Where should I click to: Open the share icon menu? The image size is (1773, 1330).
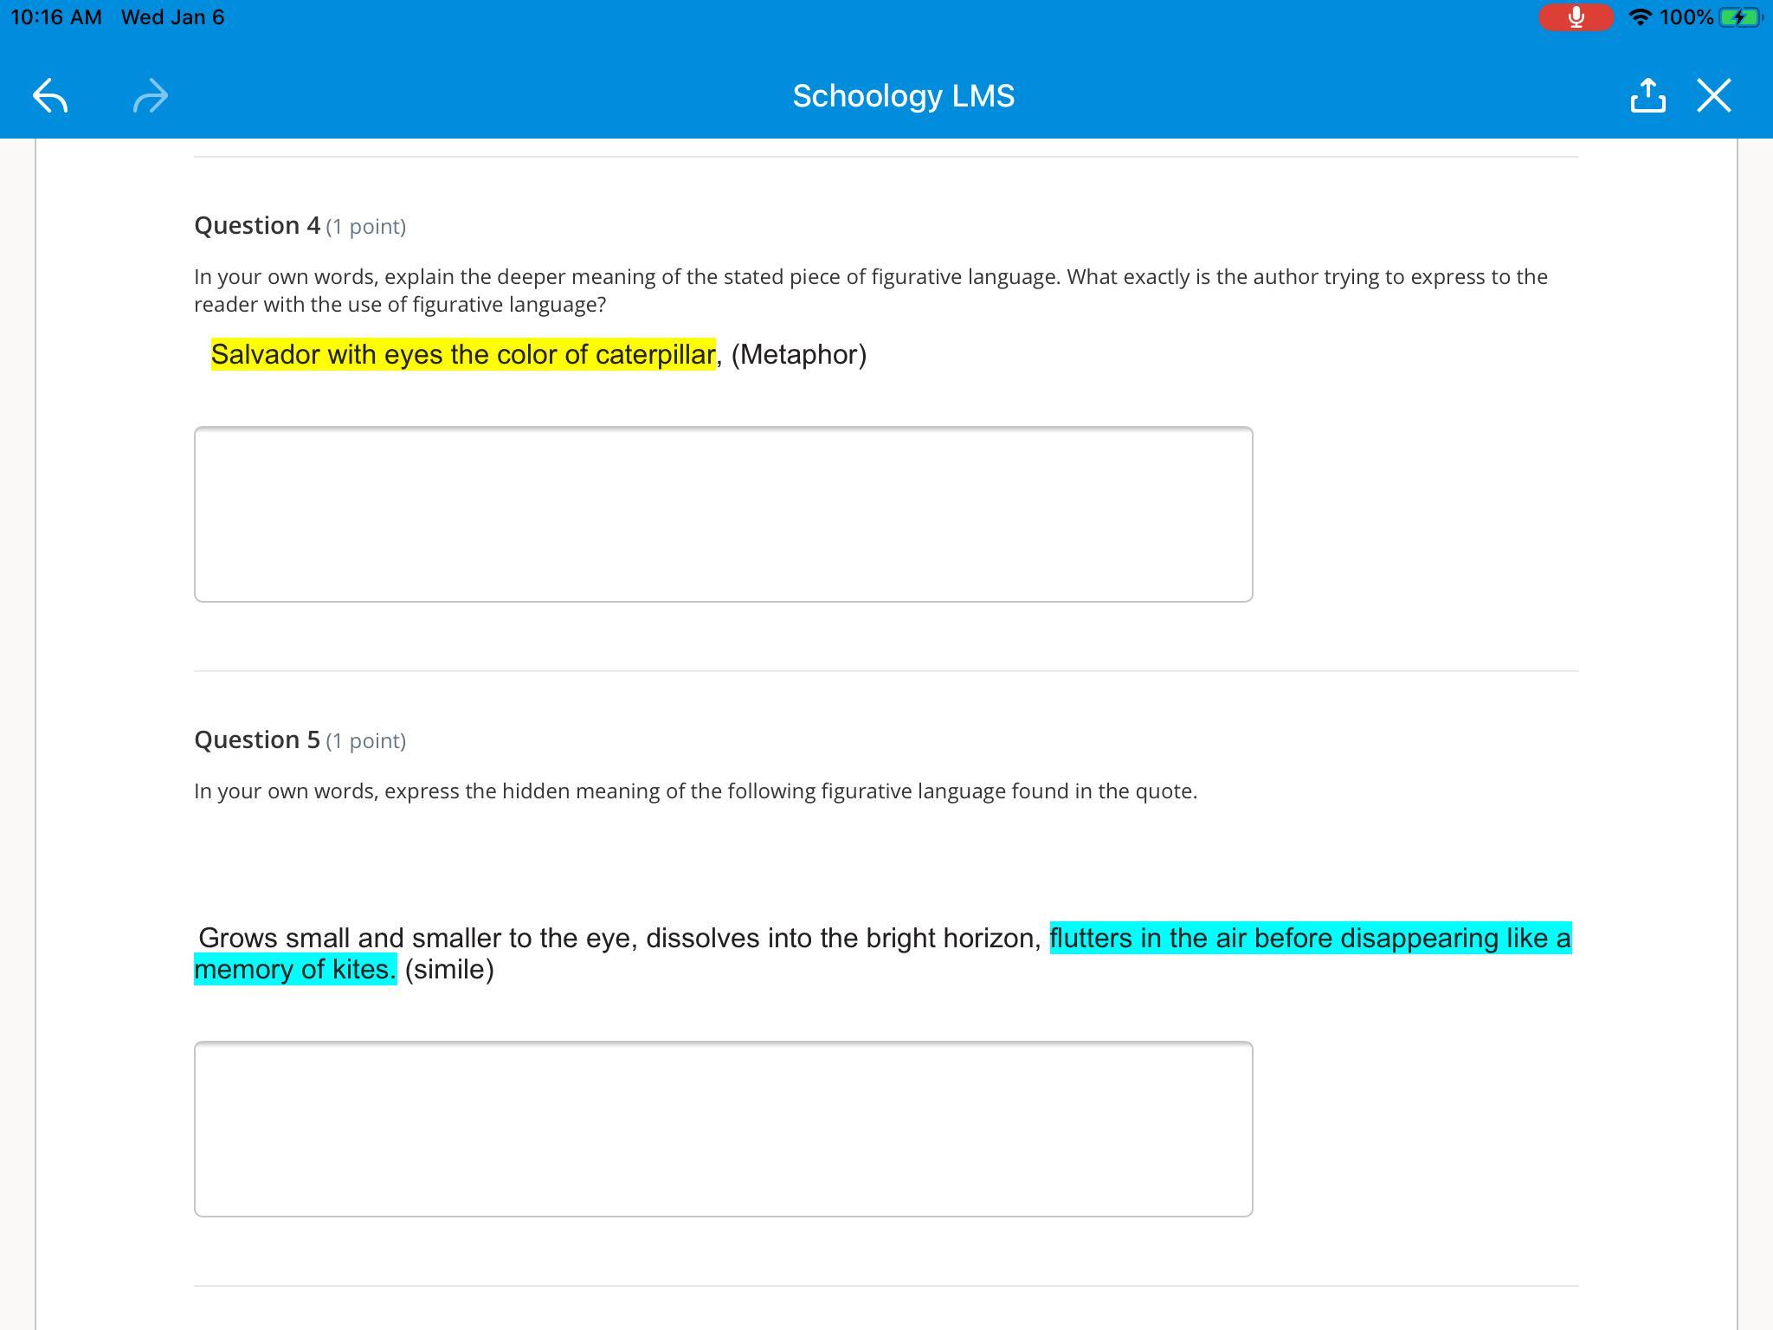click(x=1647, y=95)
